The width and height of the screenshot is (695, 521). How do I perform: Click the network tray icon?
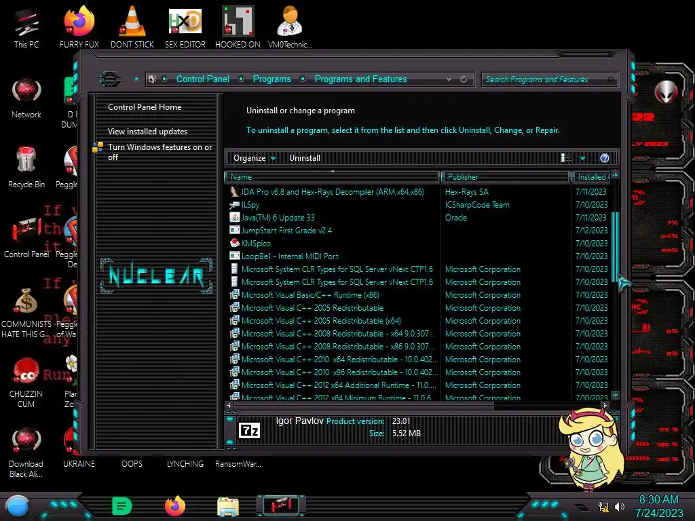(x=603, y=506)
